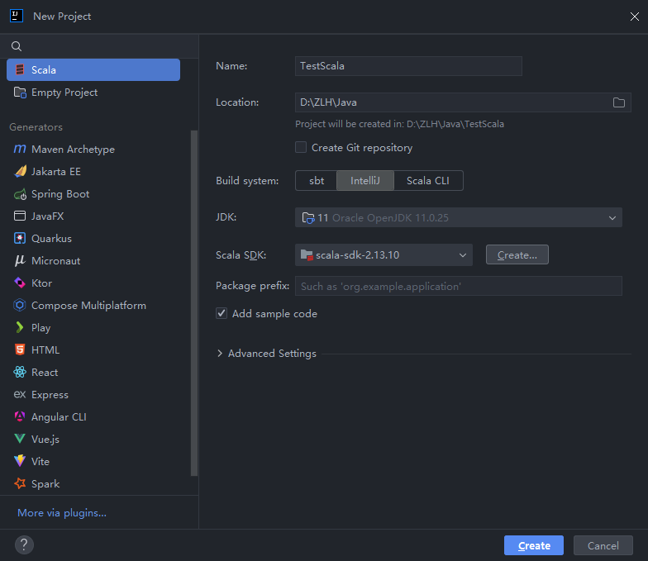The width and height of the screenshot is (648, 561).
Task: Click the Package prefix field
Action: [x=458, y=286]
